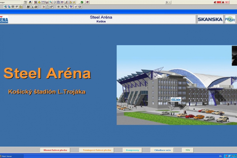Screen dimensions: 237x158
Task: Click the blue hierarchy icon in second toolbar
Action: tap(71, 7)
